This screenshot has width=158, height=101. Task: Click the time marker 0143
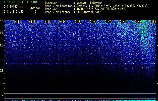pyautogui.click(x=47, y=22)
